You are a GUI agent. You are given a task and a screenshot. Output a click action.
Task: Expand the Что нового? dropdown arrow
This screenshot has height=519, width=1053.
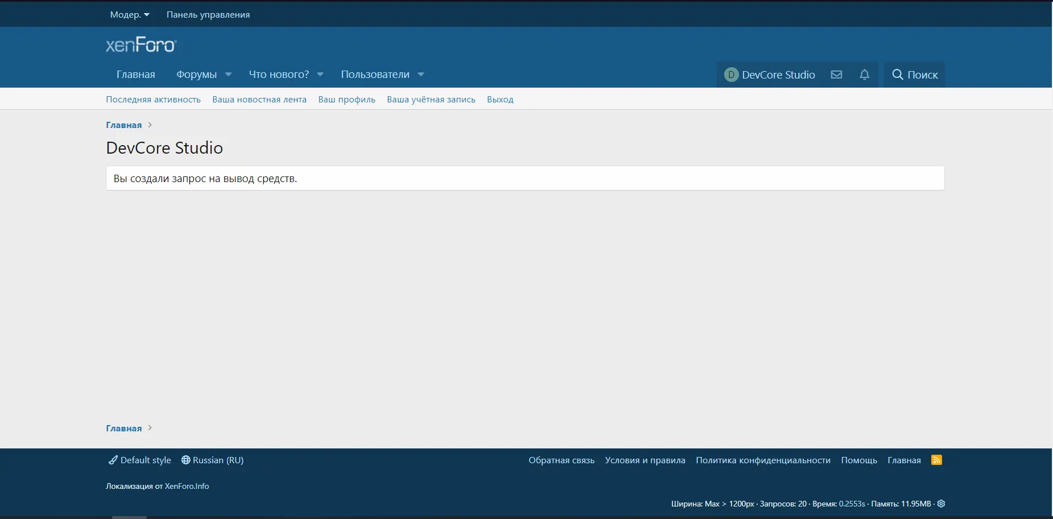click(x=320, y=75)
